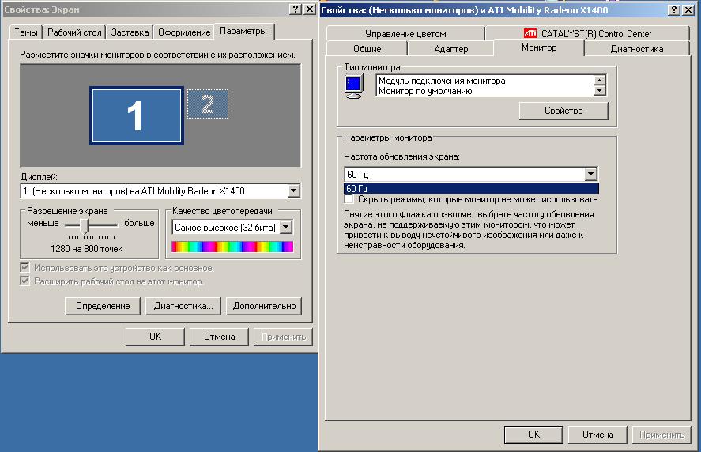This screenshot has width=701, height=452.
Task: Click the Диагностика... button
Action: click(x=183, y=306)
